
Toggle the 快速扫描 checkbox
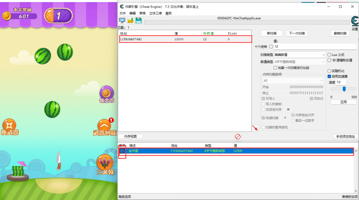(263, 118)
